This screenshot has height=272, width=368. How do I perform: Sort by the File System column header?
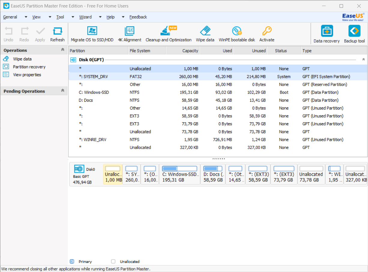click(x=147, y=51)
